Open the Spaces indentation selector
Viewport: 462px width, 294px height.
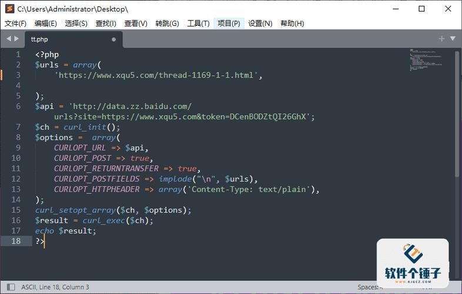tap(367, 287)
